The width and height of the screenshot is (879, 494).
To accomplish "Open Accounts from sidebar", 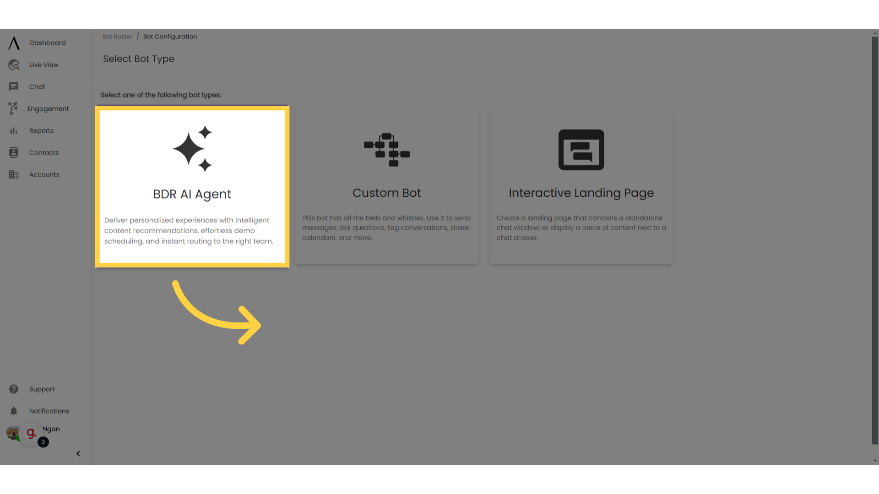I will [44, 174].
